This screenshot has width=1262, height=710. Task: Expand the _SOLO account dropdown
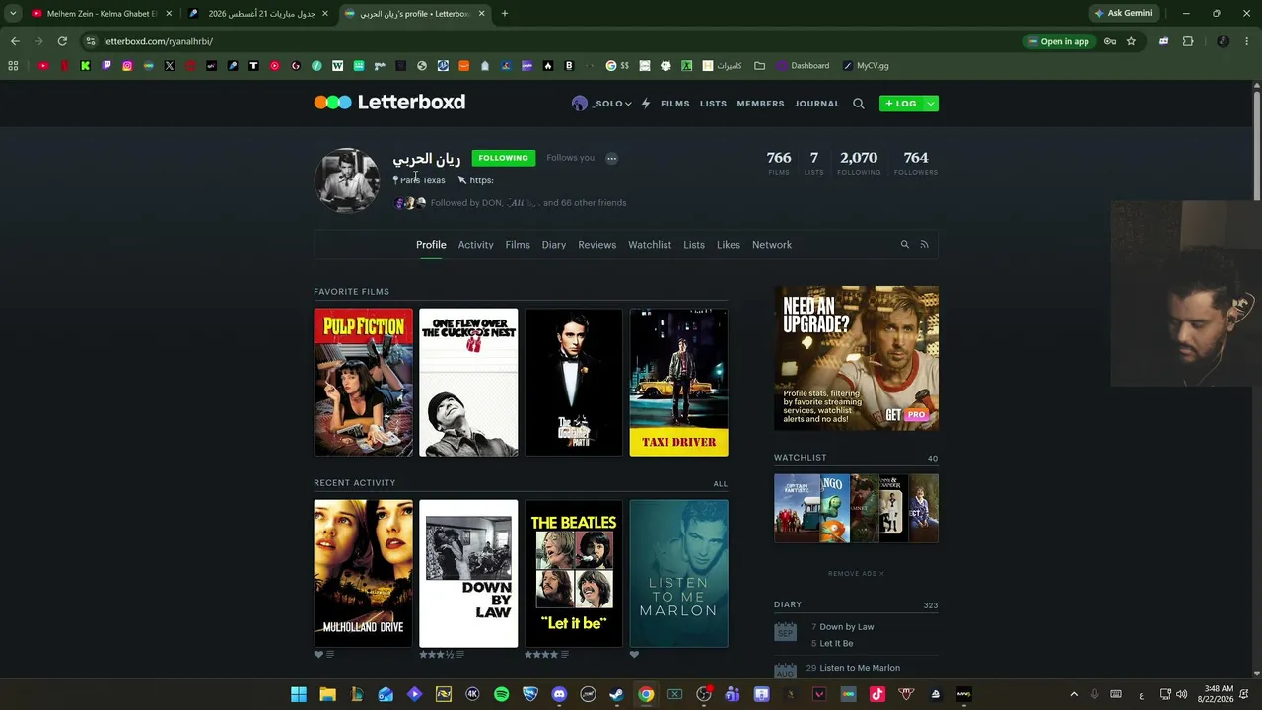click(x=601, y=104)
